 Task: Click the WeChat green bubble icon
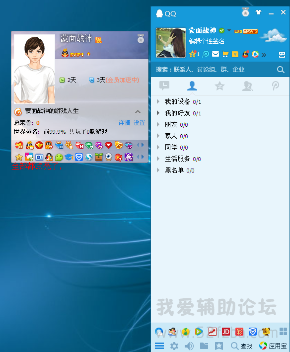tap(59, 157)
